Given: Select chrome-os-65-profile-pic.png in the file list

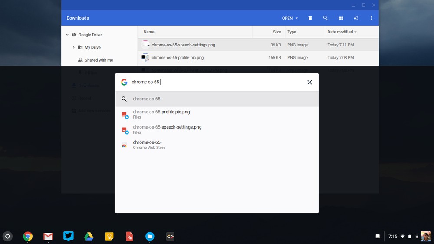Looking at the screenshot, I should coord(258,58).
